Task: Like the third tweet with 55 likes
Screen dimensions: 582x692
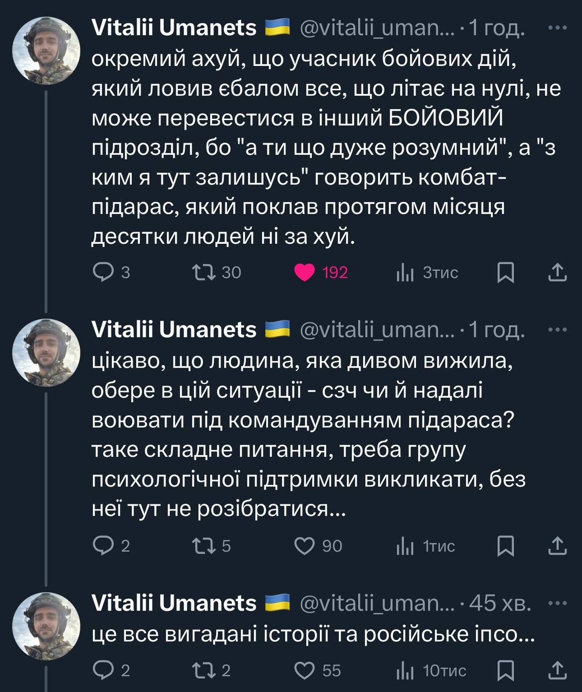Action: pos(305,670)
